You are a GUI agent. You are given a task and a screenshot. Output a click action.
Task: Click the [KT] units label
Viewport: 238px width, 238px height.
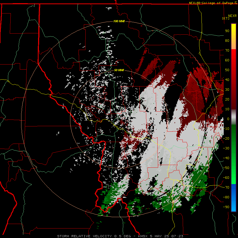pos(226,18)
